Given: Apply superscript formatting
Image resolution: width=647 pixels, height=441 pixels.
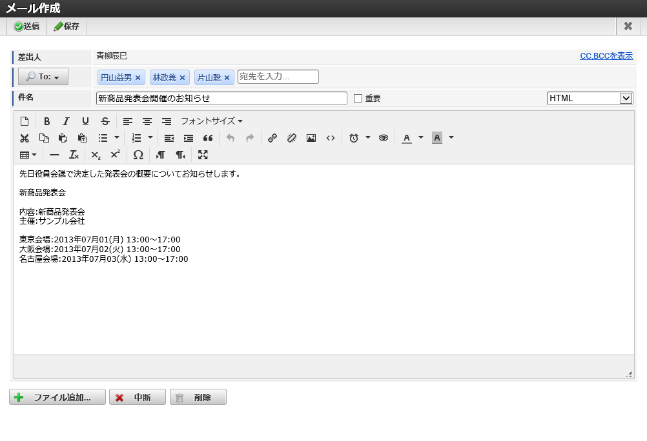Looking at the screenshot, I should click(x=115, y=155).
